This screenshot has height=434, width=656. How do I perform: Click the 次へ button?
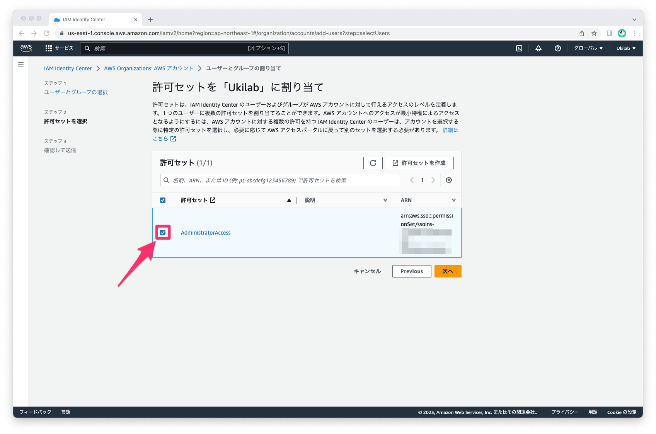pos(448,271)
